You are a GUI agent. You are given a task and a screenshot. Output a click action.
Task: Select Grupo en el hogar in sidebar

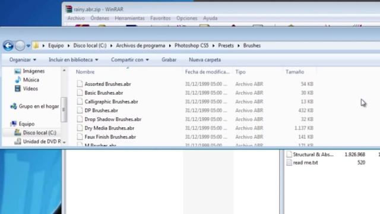tap(39, 106)
